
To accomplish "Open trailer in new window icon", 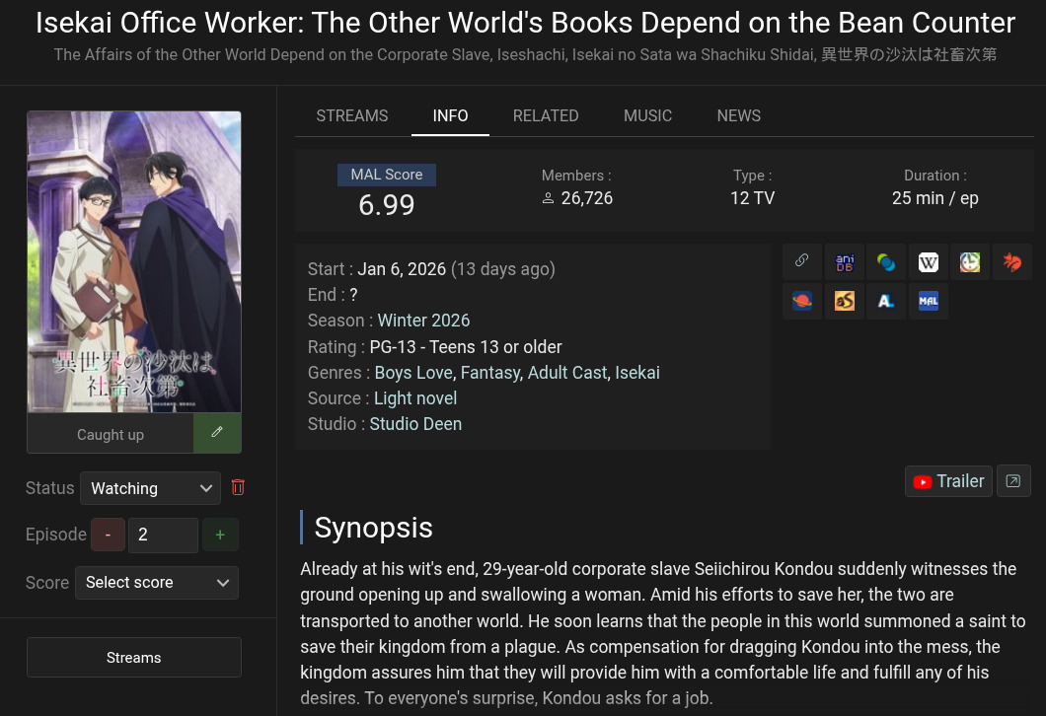I will [x=1013, y=480].
